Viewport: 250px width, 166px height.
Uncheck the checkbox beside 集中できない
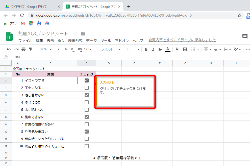tap(86, 117)
